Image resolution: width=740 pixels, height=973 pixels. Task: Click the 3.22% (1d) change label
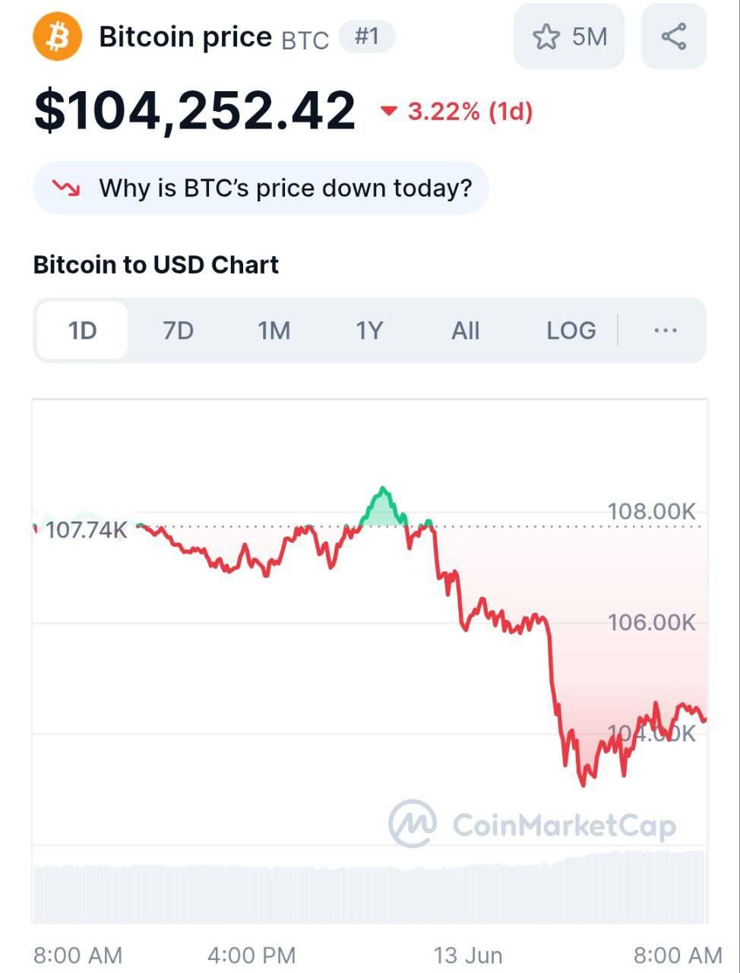pyautogui.click(x=470, y=112)
